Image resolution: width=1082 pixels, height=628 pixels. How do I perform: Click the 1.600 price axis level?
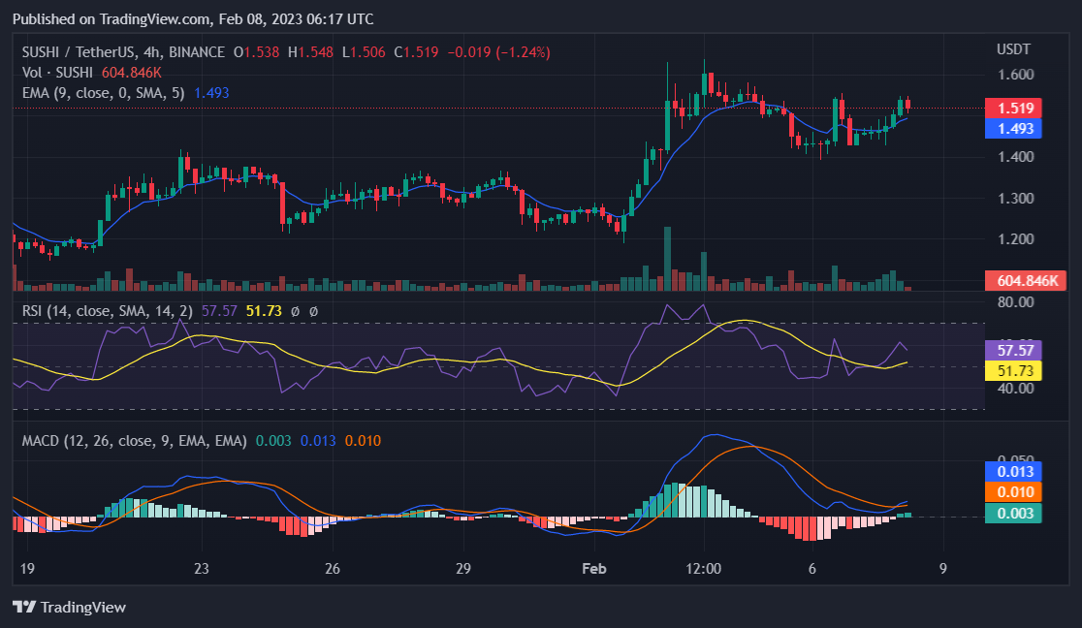[x=1016, y=75]
